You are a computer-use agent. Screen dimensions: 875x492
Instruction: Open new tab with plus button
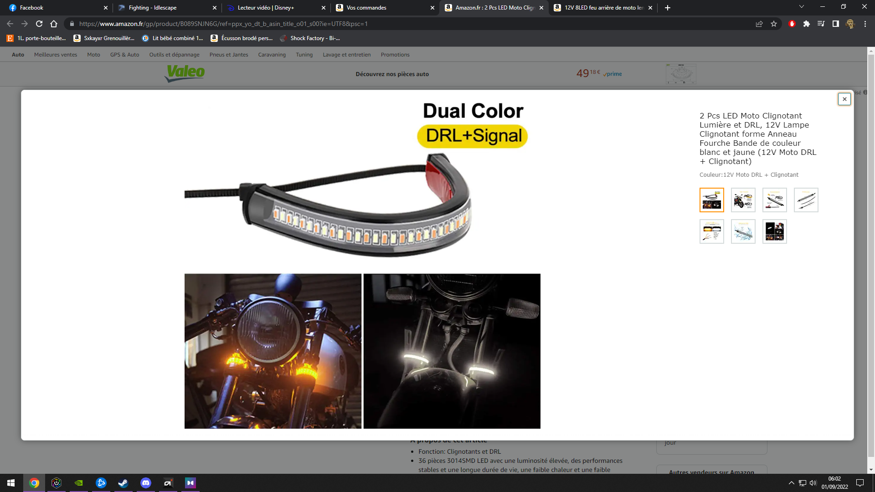point(668,8)
